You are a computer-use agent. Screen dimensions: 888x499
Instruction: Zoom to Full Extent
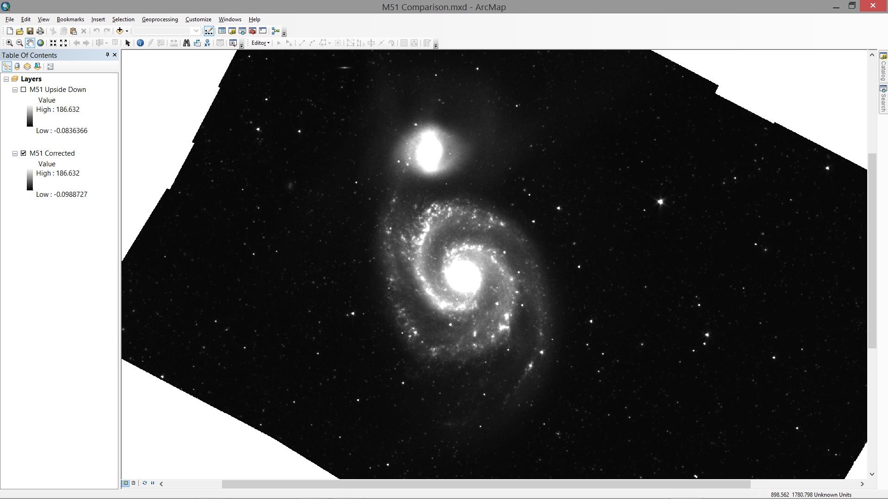coord(41,43)
